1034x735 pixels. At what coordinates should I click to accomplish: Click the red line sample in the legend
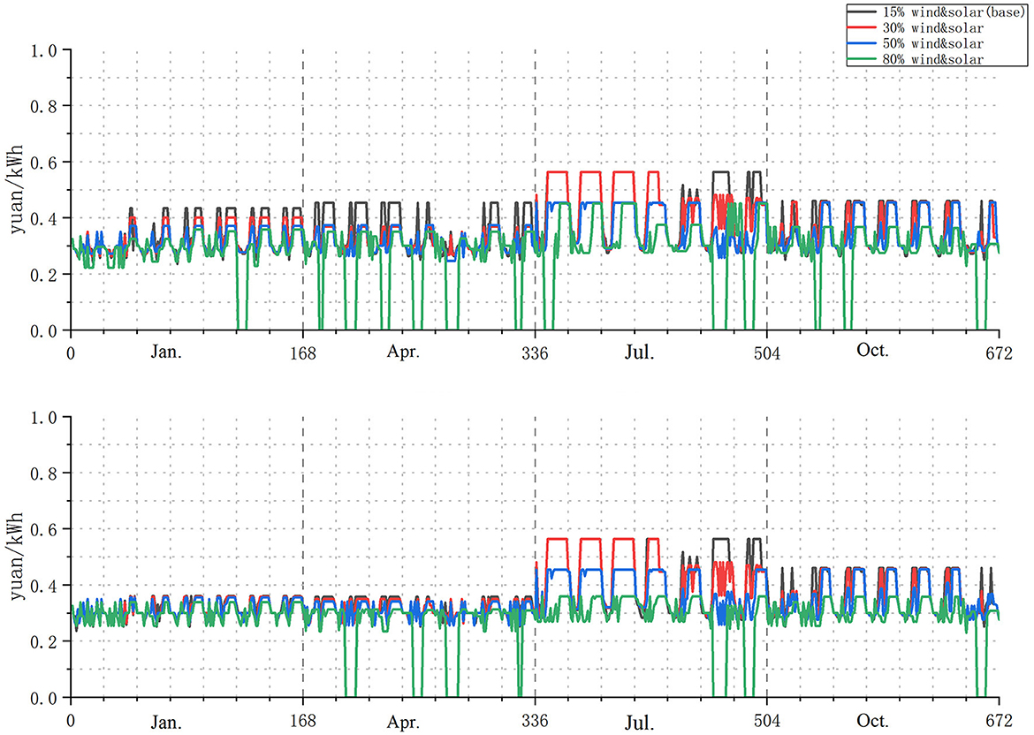click(x=863, y=28)
